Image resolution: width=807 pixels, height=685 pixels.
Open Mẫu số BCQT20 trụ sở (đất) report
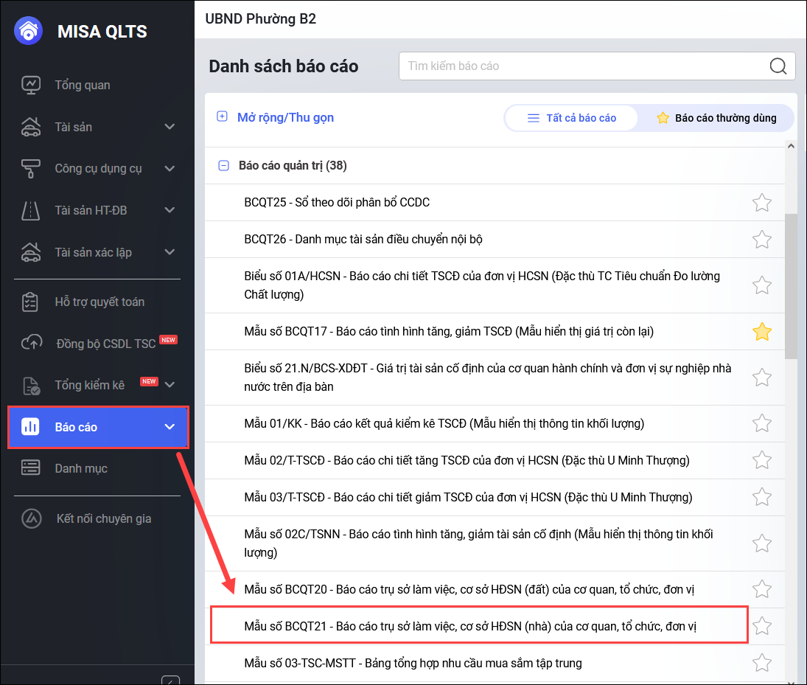pos(469,589)
